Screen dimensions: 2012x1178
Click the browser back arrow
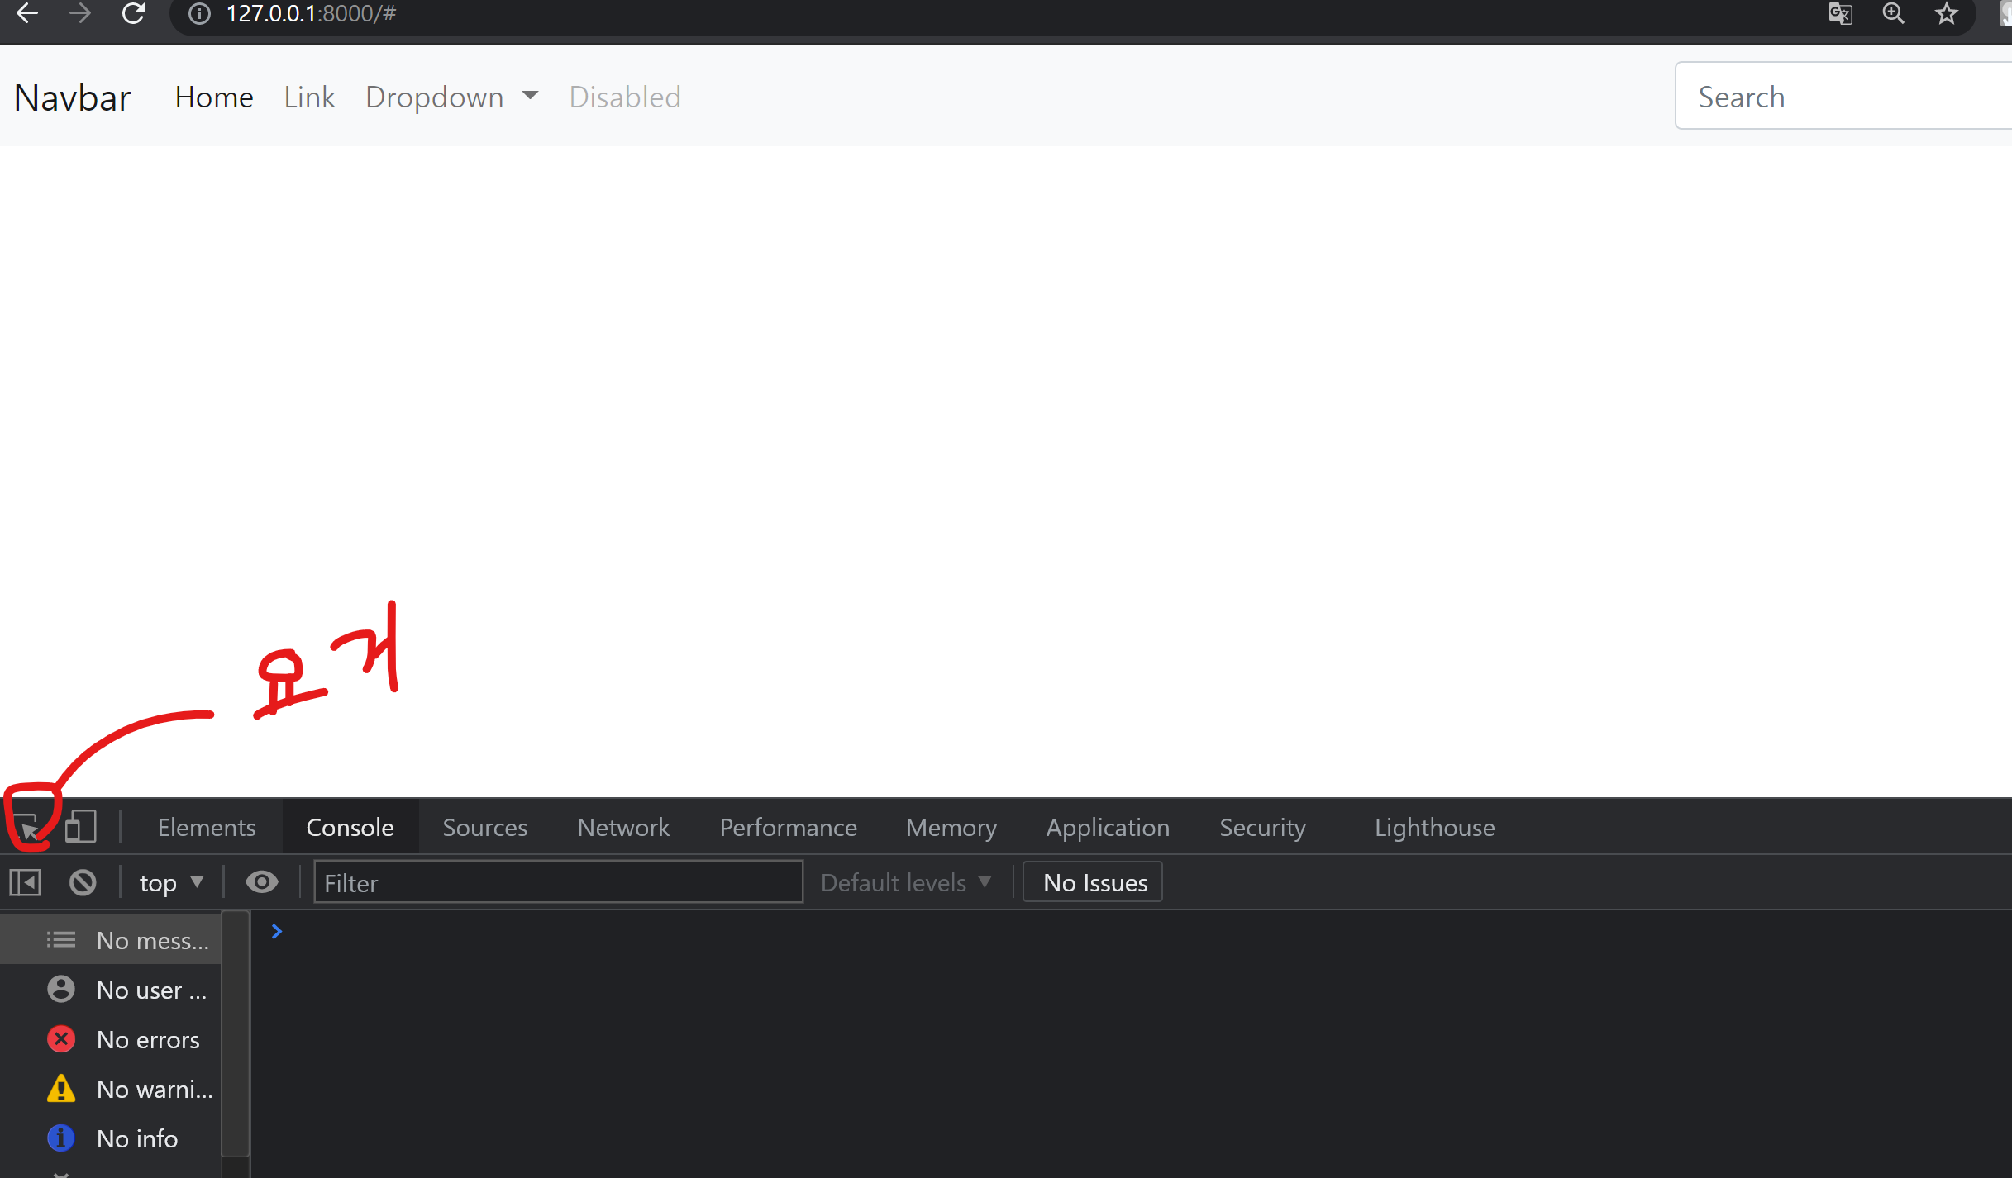[x=27, y=13]
